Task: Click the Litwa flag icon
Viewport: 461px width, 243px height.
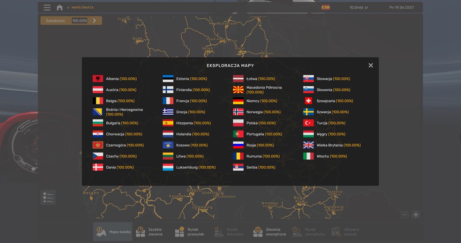Action: coord(168,156)
